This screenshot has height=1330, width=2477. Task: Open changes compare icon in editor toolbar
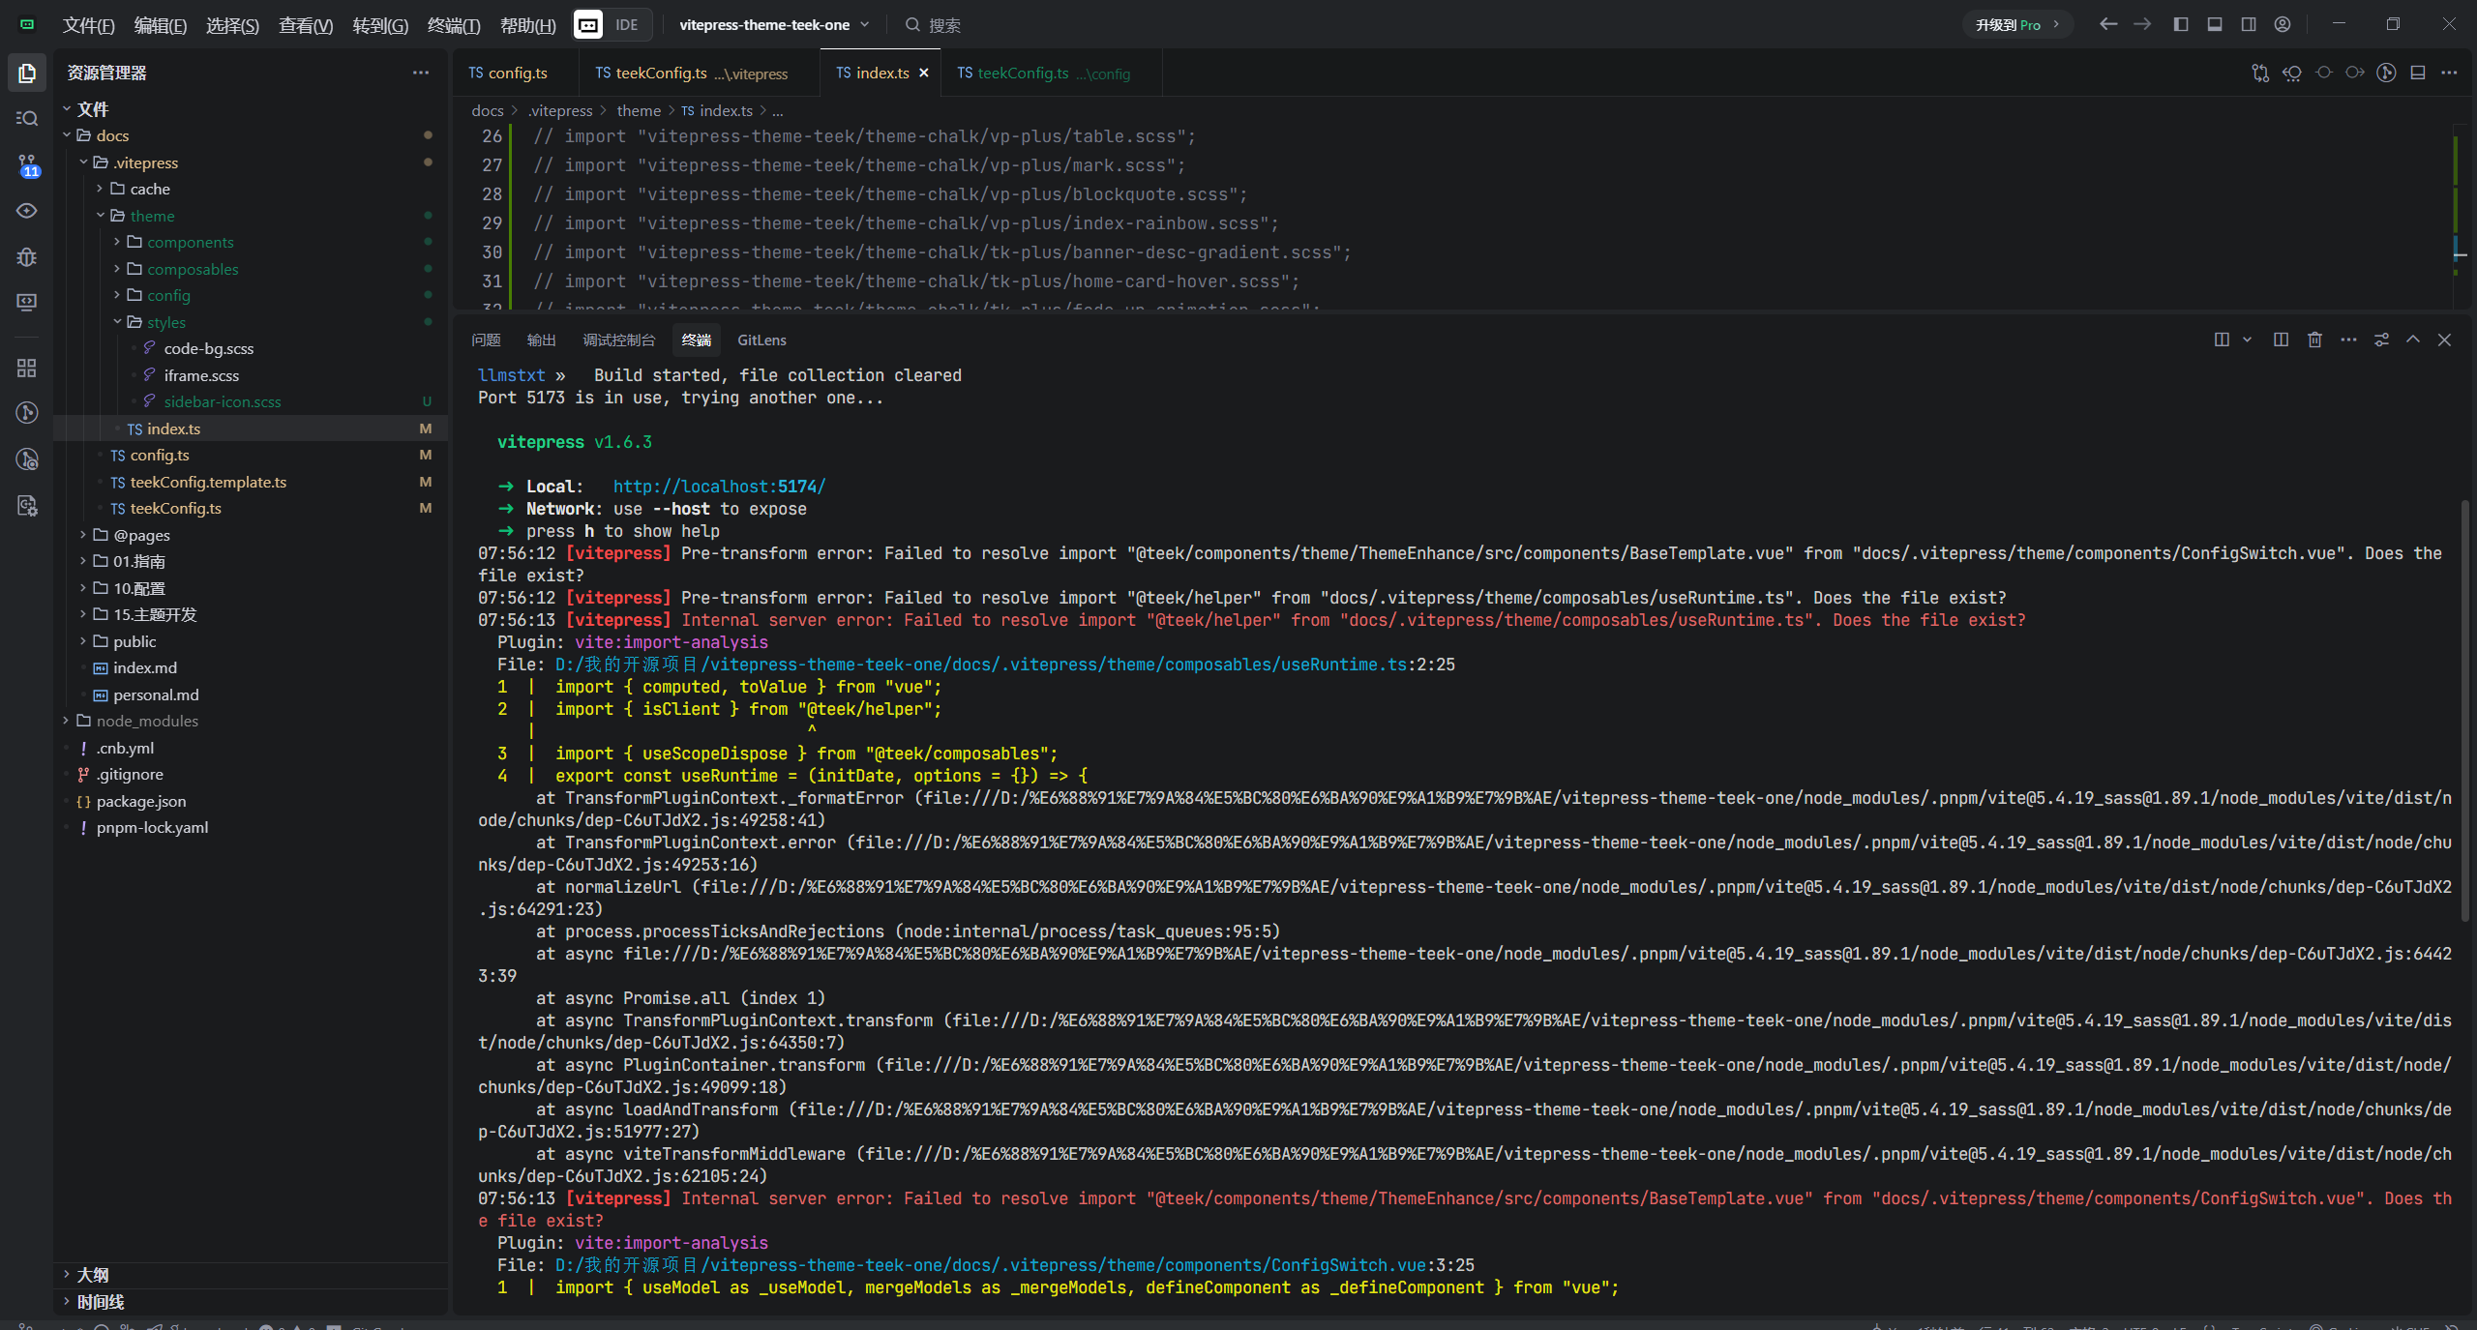point(2260,73)
